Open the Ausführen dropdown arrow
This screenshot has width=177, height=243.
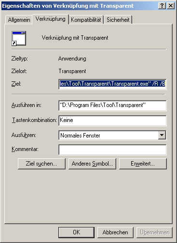(162, 135)
